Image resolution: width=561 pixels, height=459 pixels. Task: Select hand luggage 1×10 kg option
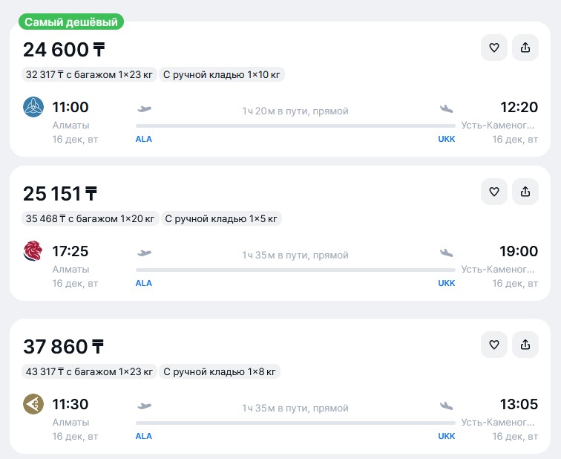pyautogui.click(x=222, y=74)
